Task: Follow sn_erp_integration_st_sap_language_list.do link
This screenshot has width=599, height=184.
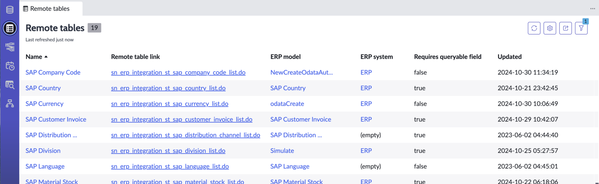Action: (170, 166)
